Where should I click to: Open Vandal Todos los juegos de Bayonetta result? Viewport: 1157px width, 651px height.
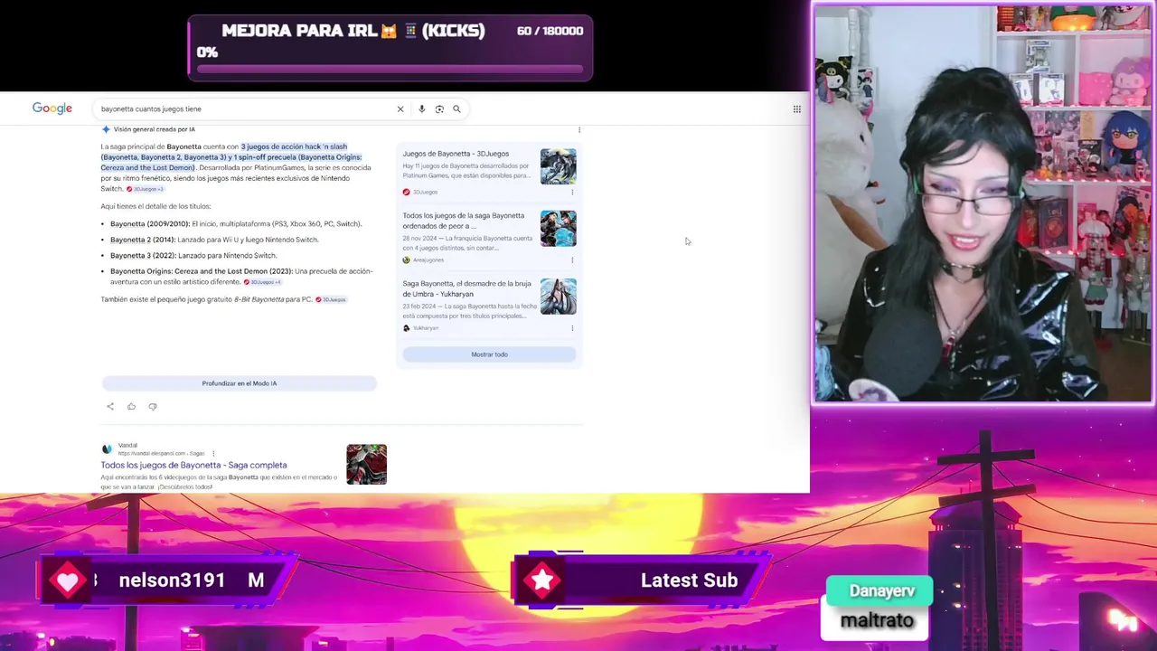pos(193,465)
